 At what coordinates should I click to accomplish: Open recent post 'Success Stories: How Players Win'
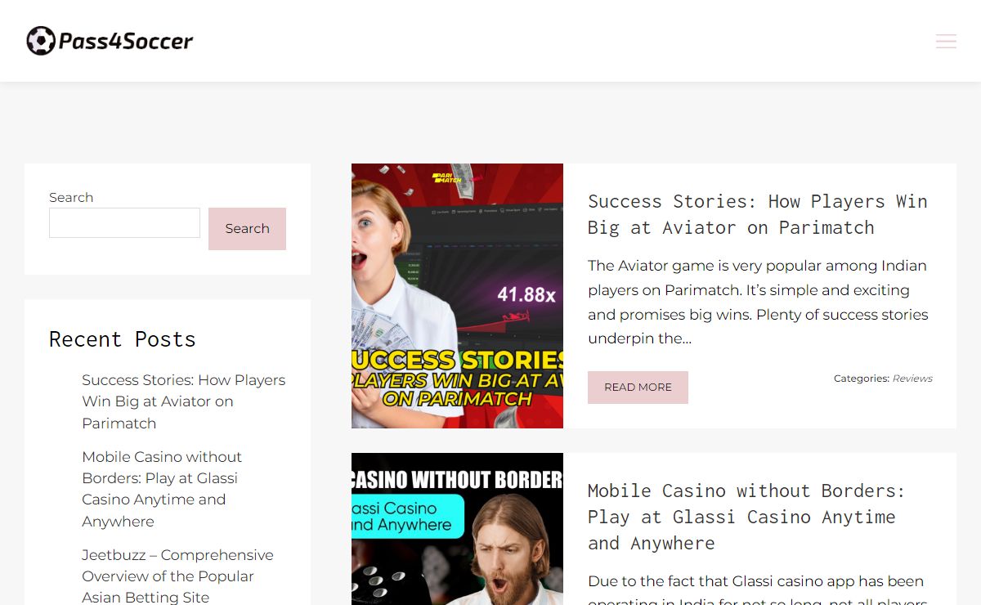tap(184, 401)
